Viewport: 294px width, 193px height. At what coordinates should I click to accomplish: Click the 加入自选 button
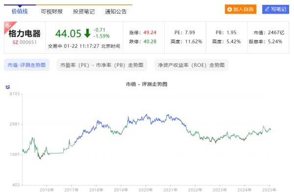pyautogui.click(x=241, y=9)
